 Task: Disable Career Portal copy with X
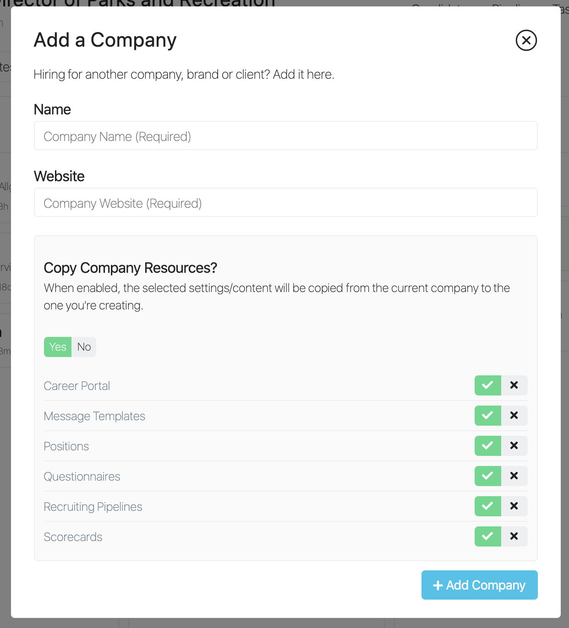click(x=514, y=385)
